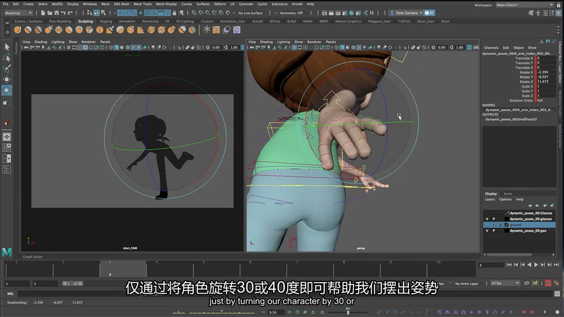The image size is (564, 317).
Task: Click the animation preferences running man icon
Action: (x=557, y=283)
